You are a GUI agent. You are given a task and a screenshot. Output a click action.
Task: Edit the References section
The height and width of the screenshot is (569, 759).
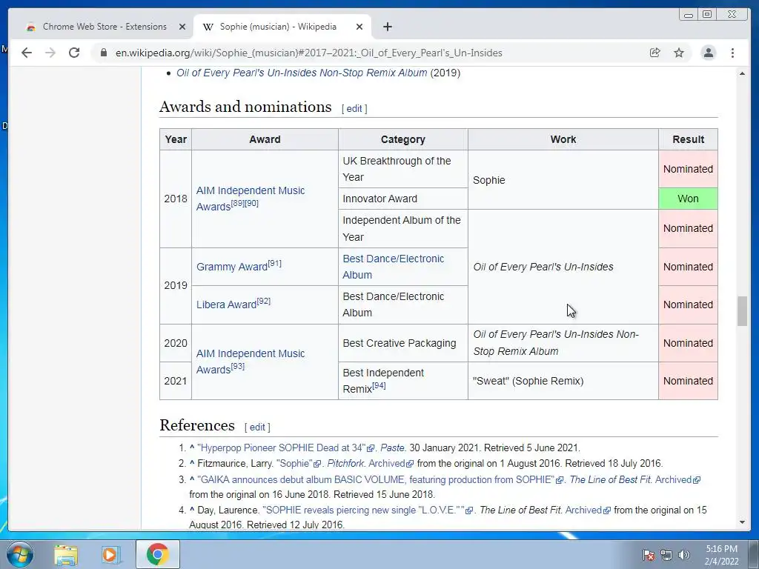(x=257, y=427)
